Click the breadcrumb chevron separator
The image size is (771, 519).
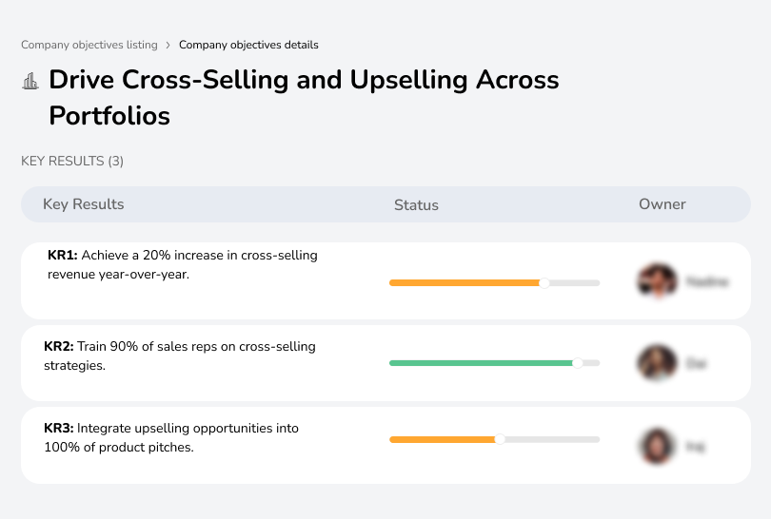tap(168, 45)
